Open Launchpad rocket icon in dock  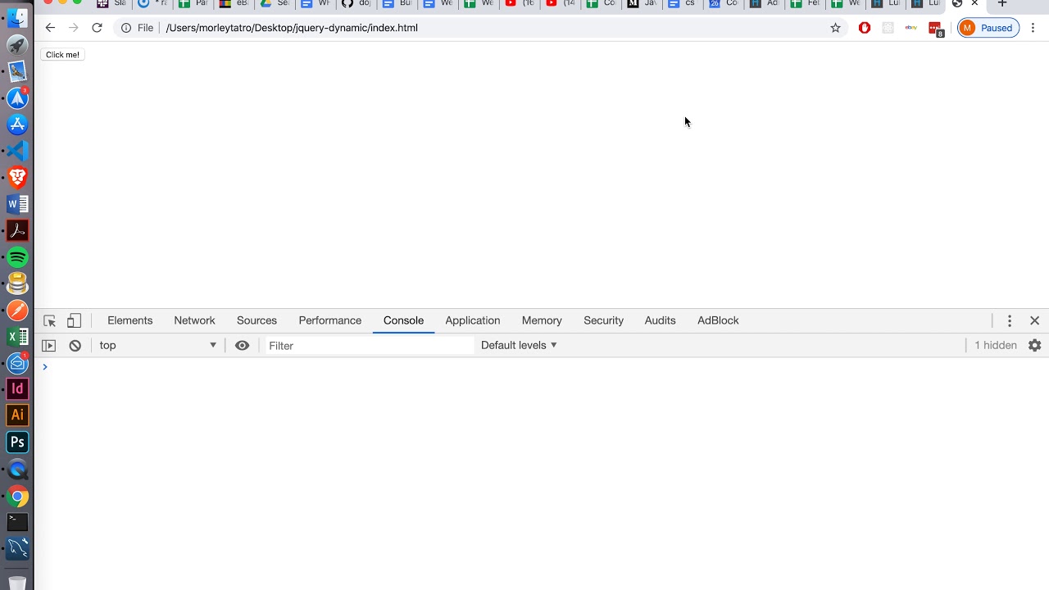click(17, 45)
